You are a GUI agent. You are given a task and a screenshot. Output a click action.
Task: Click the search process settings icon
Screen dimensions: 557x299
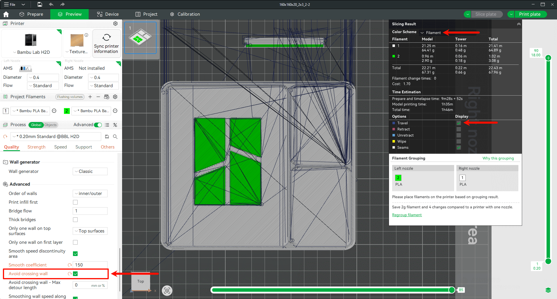(x=115, y=137)
